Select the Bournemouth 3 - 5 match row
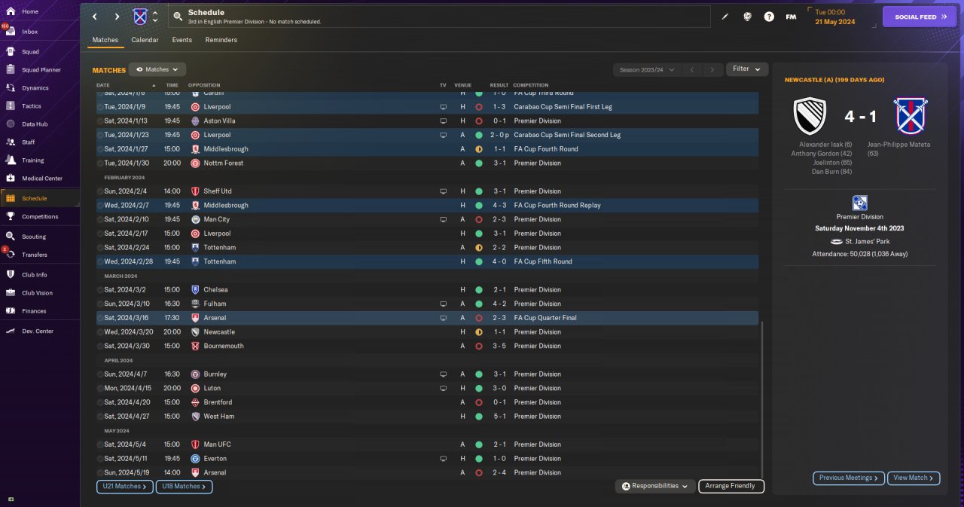 point(428,346)
